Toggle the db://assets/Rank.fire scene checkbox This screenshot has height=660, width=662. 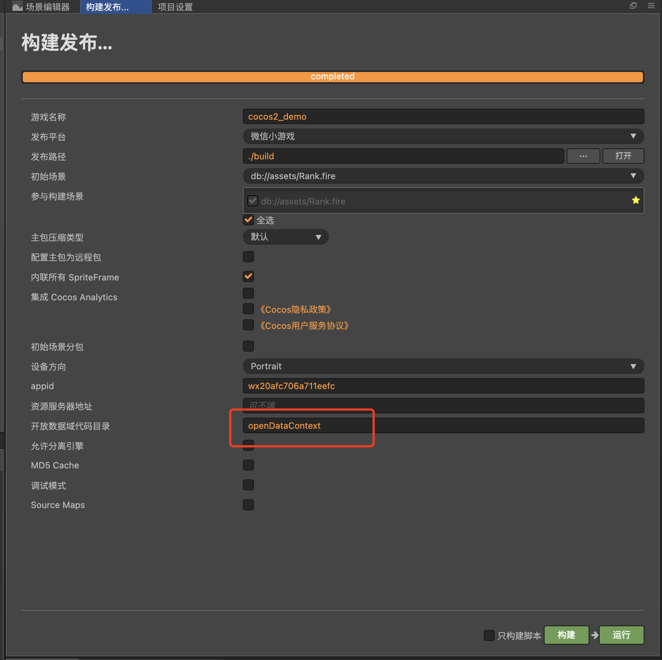[x=253, y=201]
